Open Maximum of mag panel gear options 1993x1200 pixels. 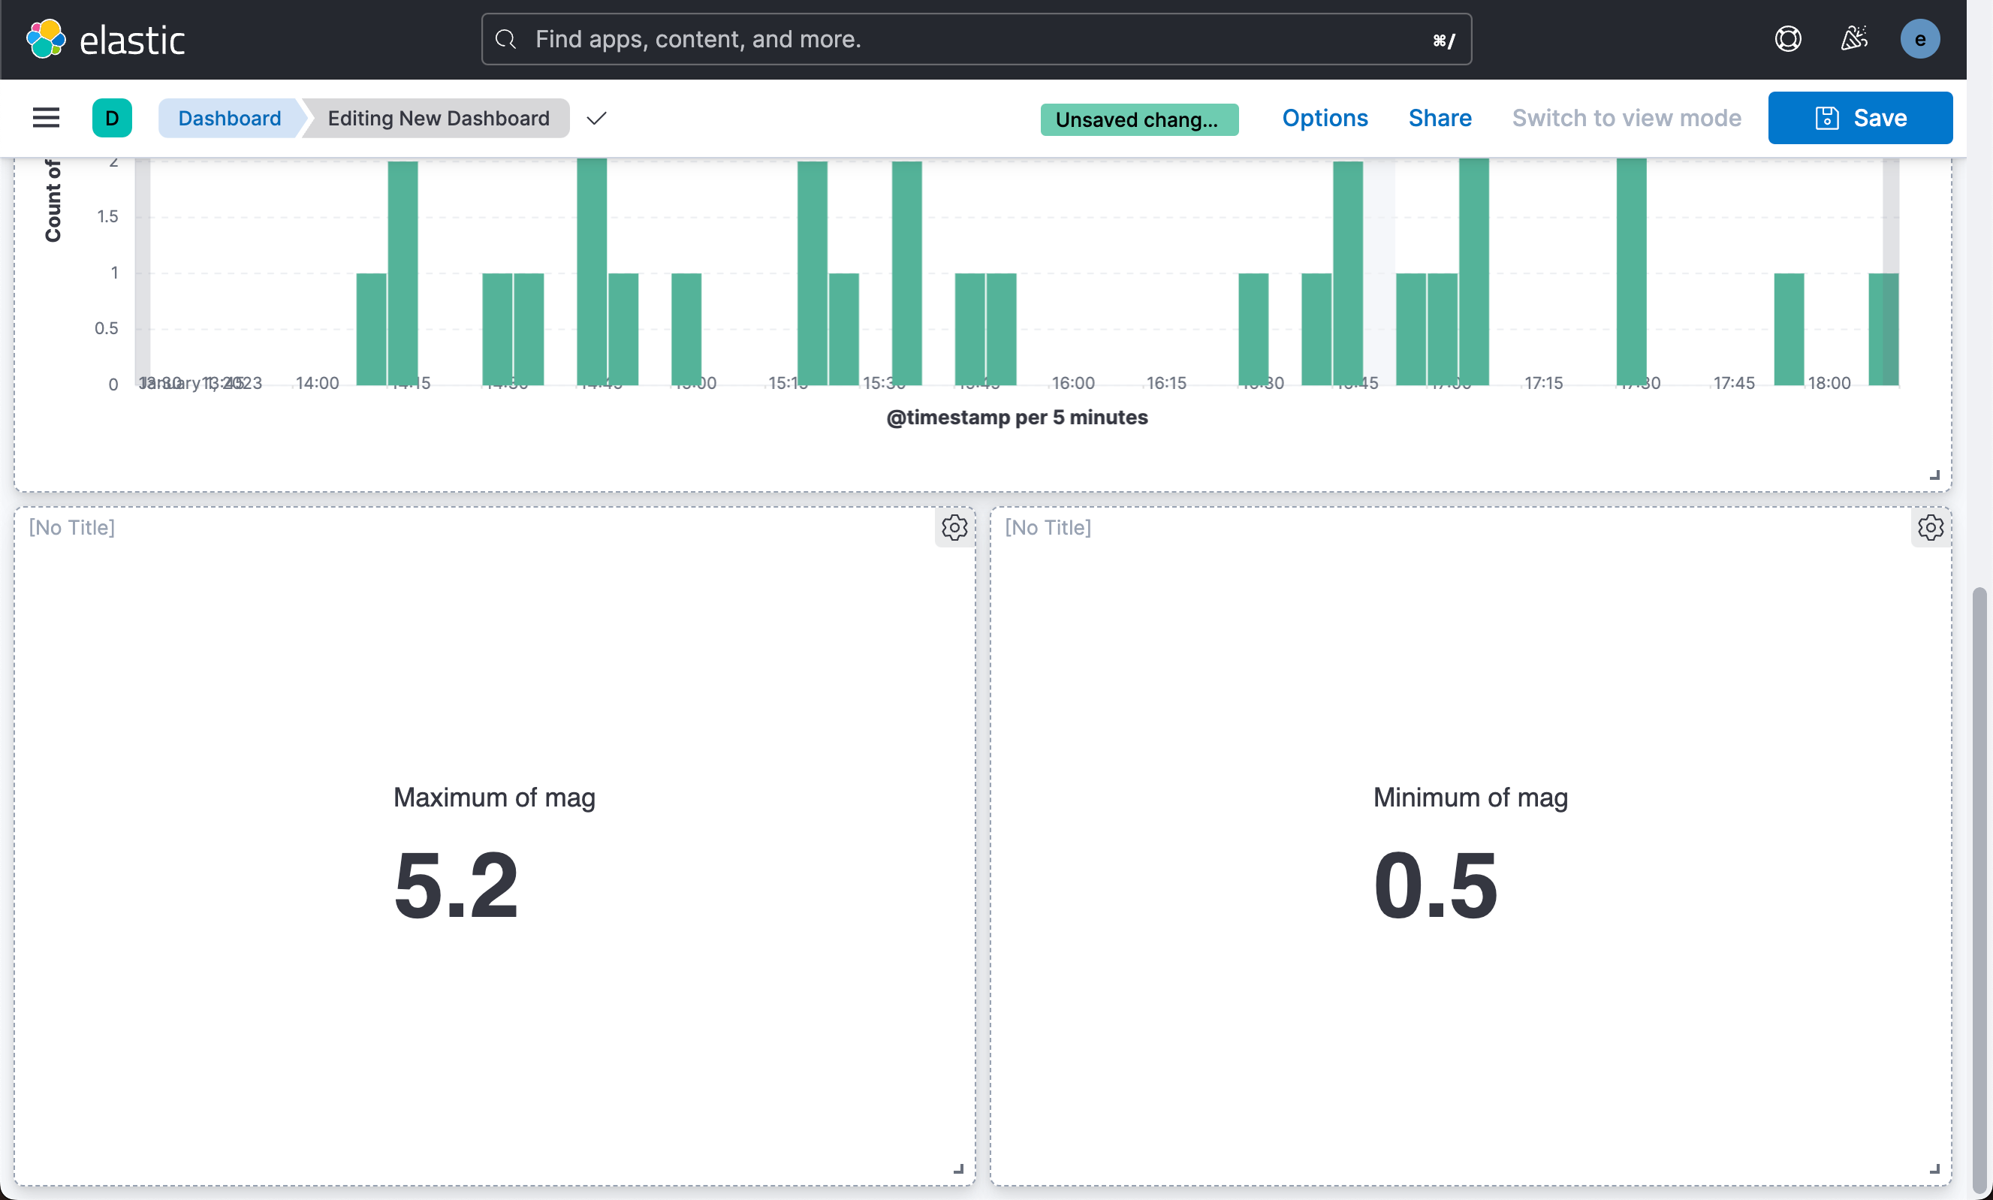[954, 527]
